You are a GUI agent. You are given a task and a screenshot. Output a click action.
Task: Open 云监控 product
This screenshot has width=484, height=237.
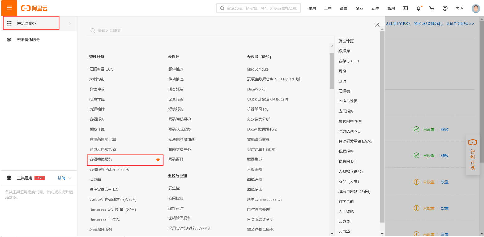(174, 188)
